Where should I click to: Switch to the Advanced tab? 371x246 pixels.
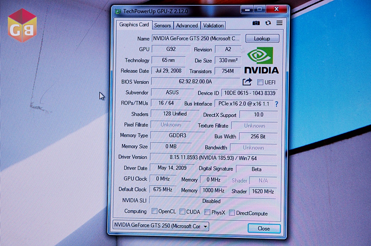coord(187,26)
